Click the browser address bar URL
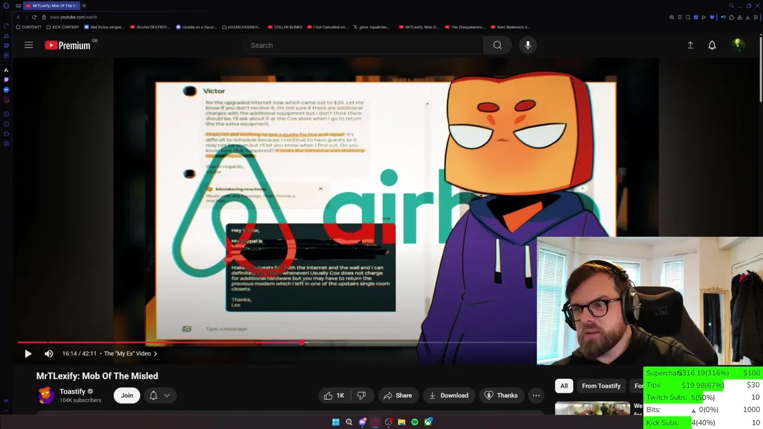 73,17
